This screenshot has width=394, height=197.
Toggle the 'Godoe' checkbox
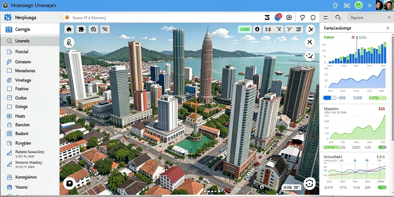[9, 98]
